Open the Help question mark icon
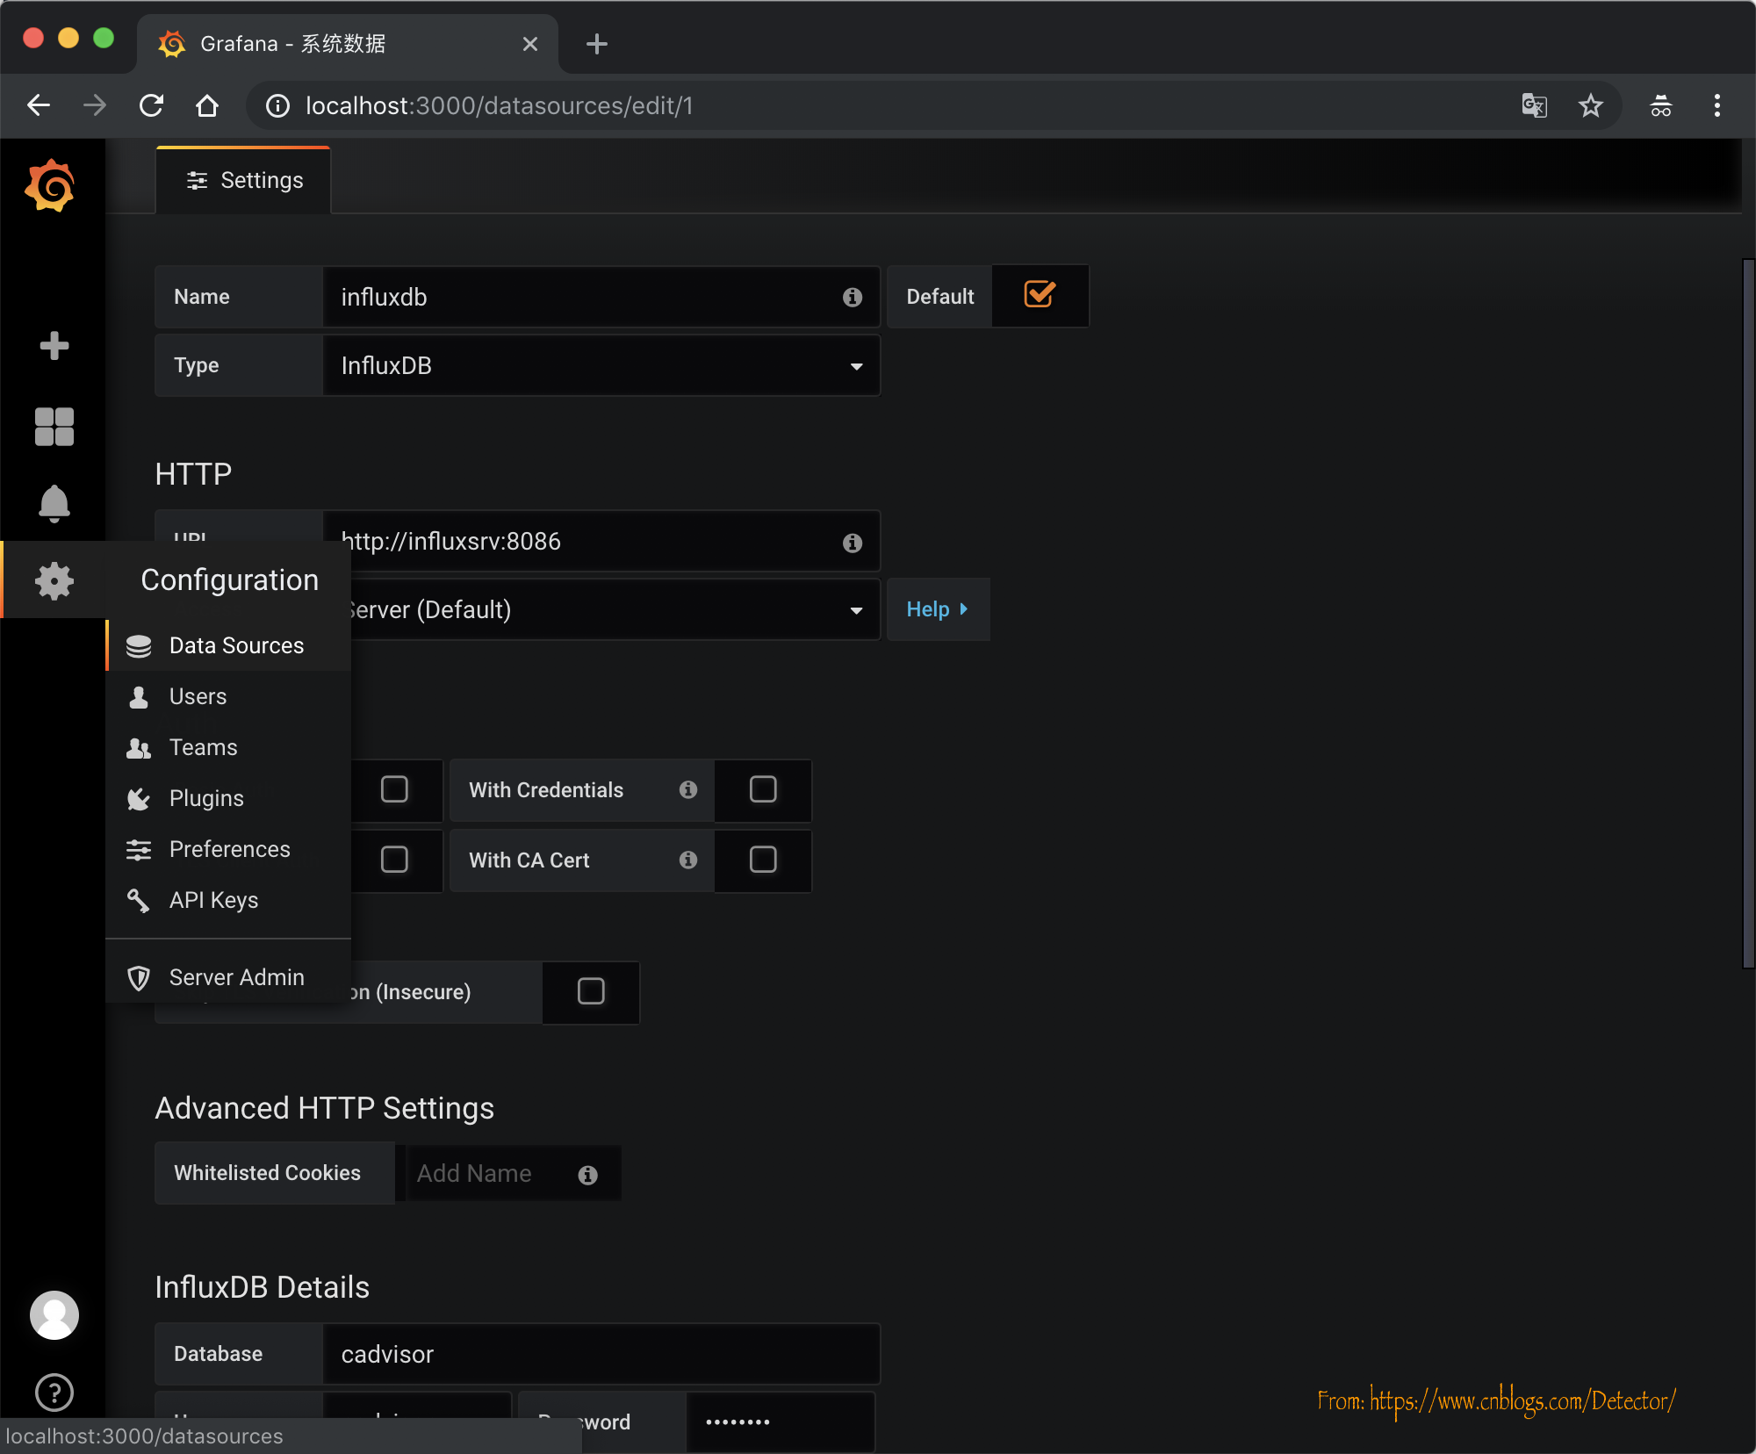This screenshot has height=1454, width=1756. [53, 1393]
